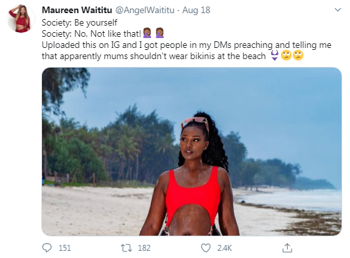Viewport: 350px width, 258px height.
Task: View the attached beach photo
Action: (x=192, y=152)
